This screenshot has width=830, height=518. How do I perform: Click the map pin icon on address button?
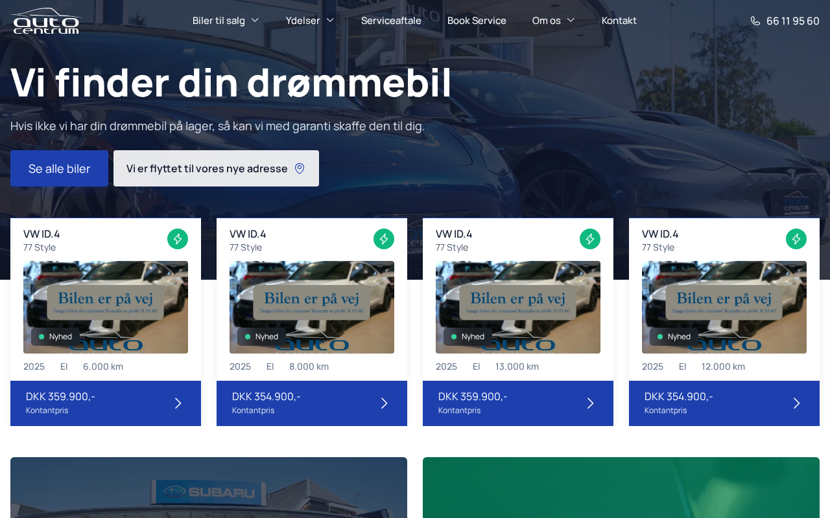(x=300, y=168)
